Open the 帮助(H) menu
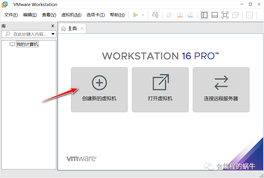Viewport: 264px width, 178px height. point(117,15)
